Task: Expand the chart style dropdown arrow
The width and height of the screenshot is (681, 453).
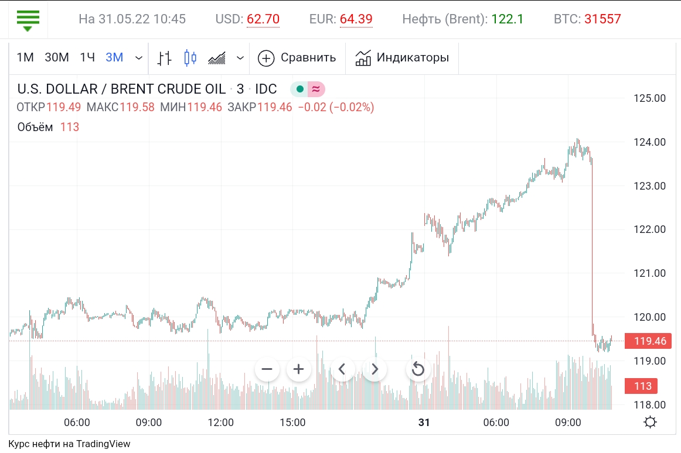Action: coord(240,58)
